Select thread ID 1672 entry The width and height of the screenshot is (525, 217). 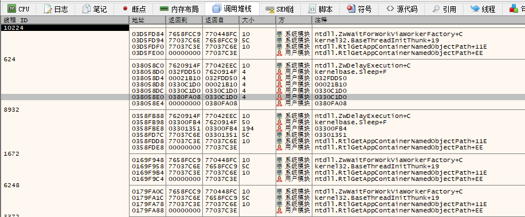11,154
